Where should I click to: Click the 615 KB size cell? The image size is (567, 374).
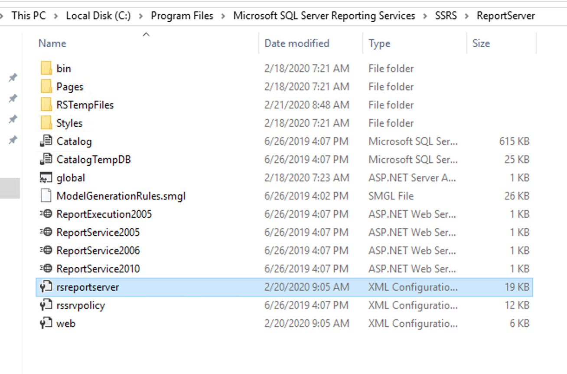pos(514,141)
